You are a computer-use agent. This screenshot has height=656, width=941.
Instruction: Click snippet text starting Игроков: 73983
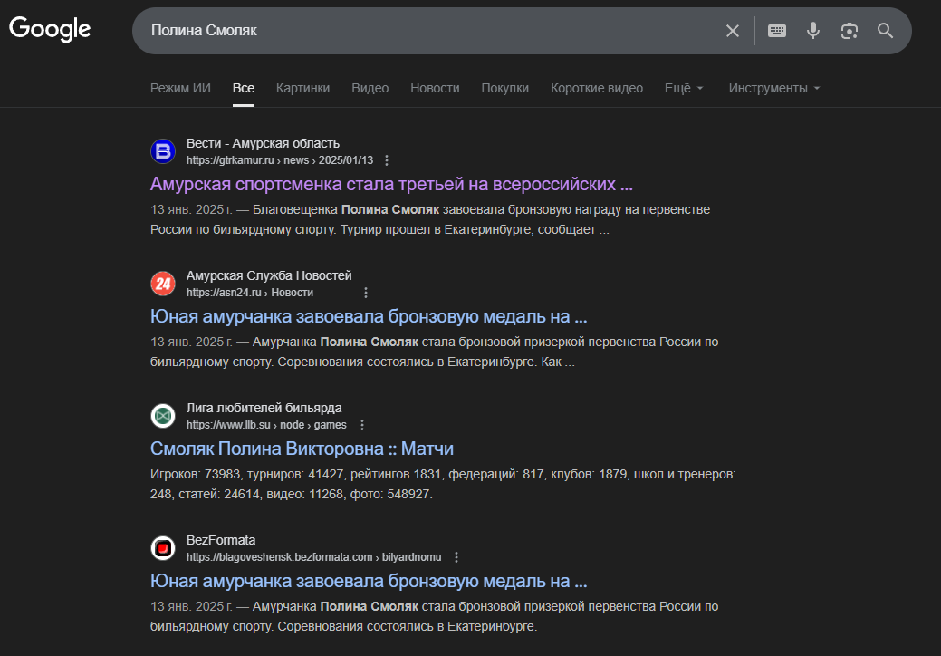tap(443, 484)
